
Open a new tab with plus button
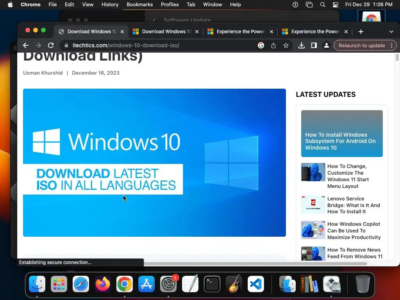tap(361, 32)
